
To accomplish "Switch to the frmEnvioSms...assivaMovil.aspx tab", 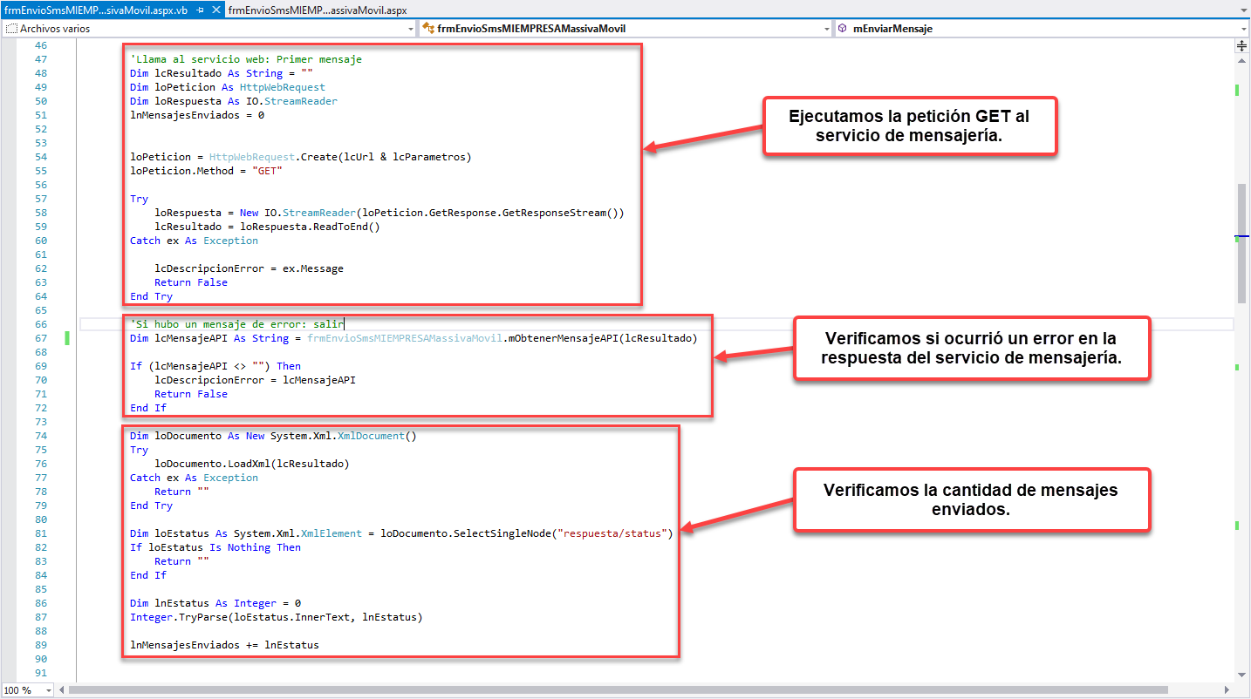I will pos(305,10).
